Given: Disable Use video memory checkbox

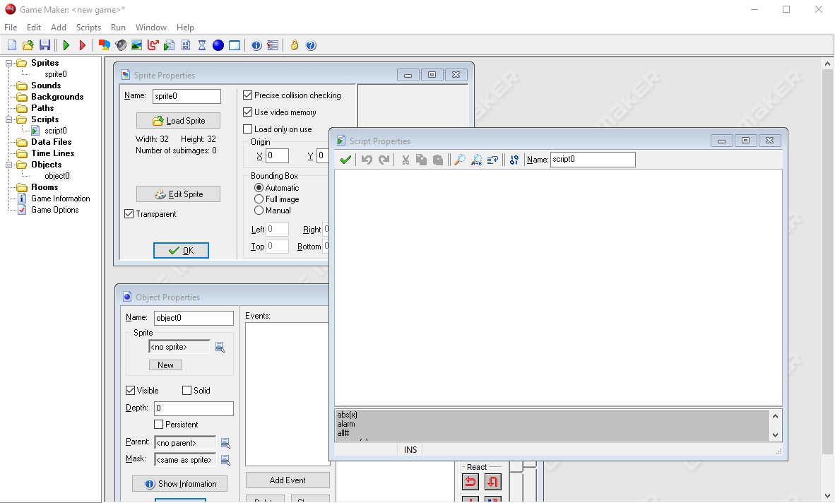Looking at the screenshot, I should (248, 112).
